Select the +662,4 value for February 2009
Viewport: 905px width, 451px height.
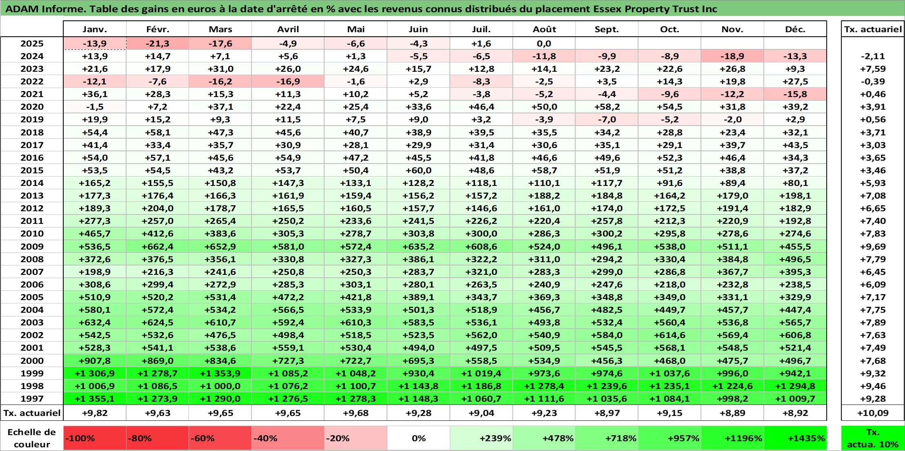click(158, 246)
